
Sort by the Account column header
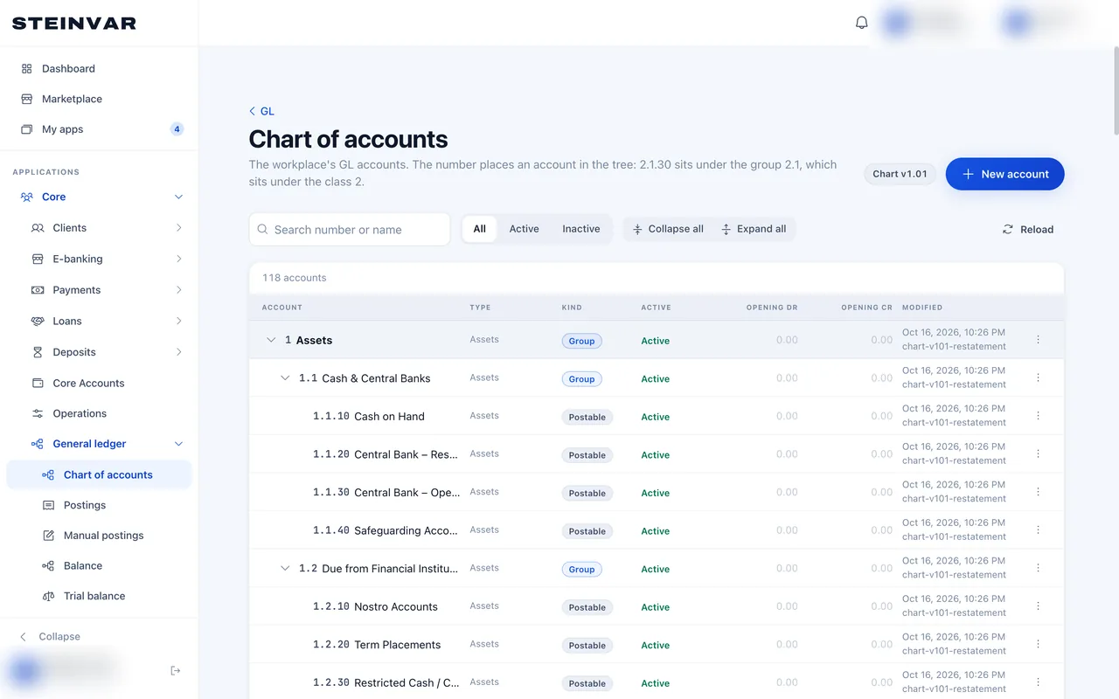click(x=282, y=308)
